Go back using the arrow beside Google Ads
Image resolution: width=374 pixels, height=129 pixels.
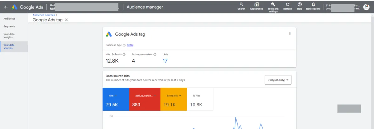tap(6, 7)
